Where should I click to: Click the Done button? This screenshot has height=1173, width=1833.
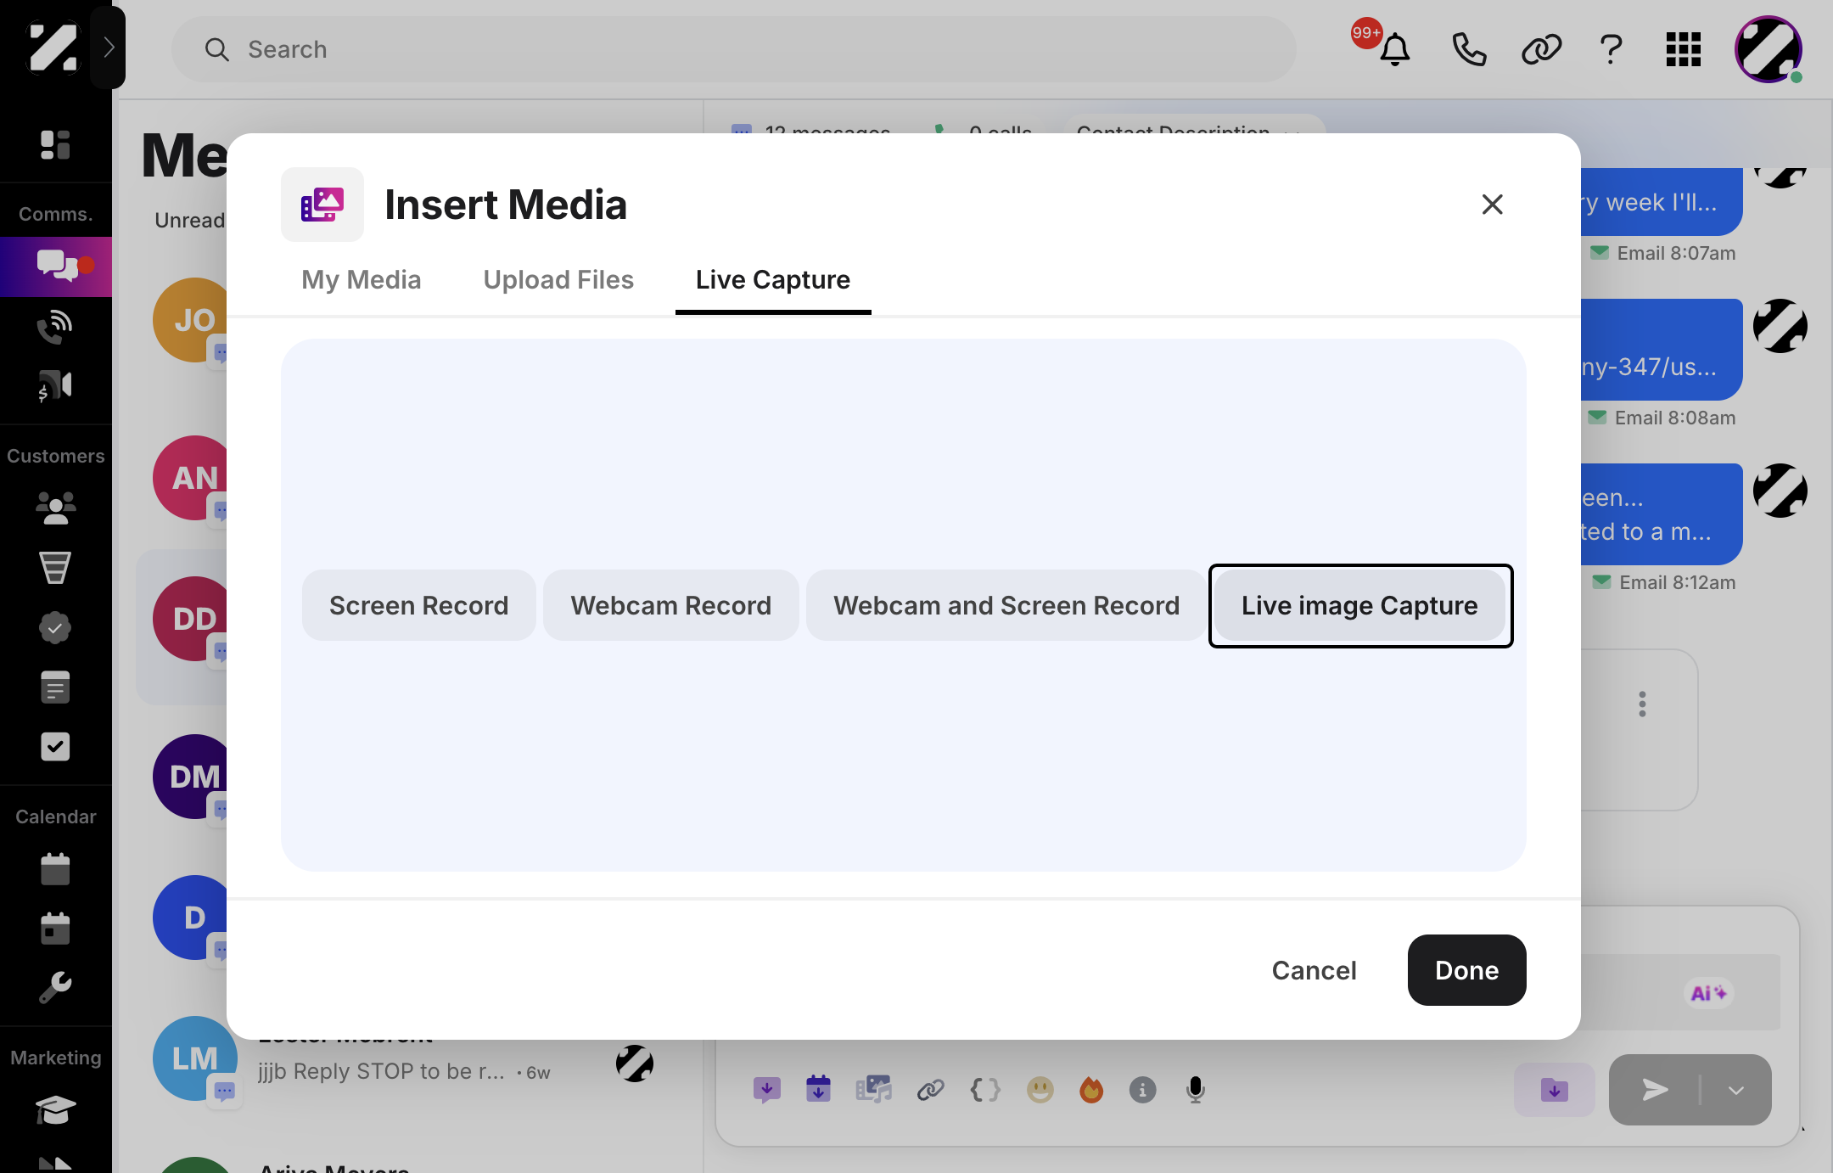point(1466,970)
